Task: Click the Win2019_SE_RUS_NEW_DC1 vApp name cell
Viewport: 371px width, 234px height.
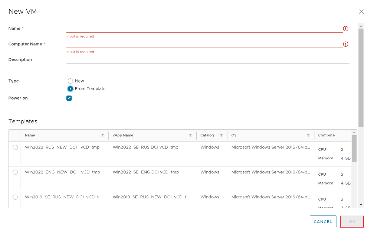Action: pyautogui.click(x=151, y=197)
